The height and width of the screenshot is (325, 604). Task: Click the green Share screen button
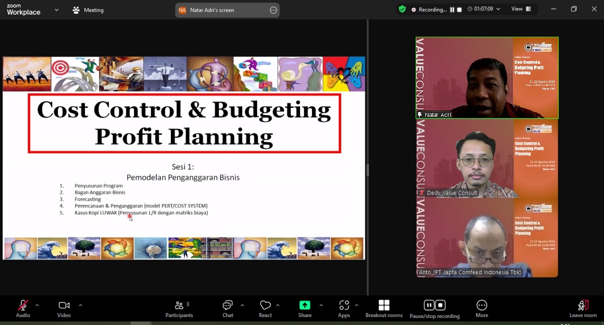pos(305,309)
